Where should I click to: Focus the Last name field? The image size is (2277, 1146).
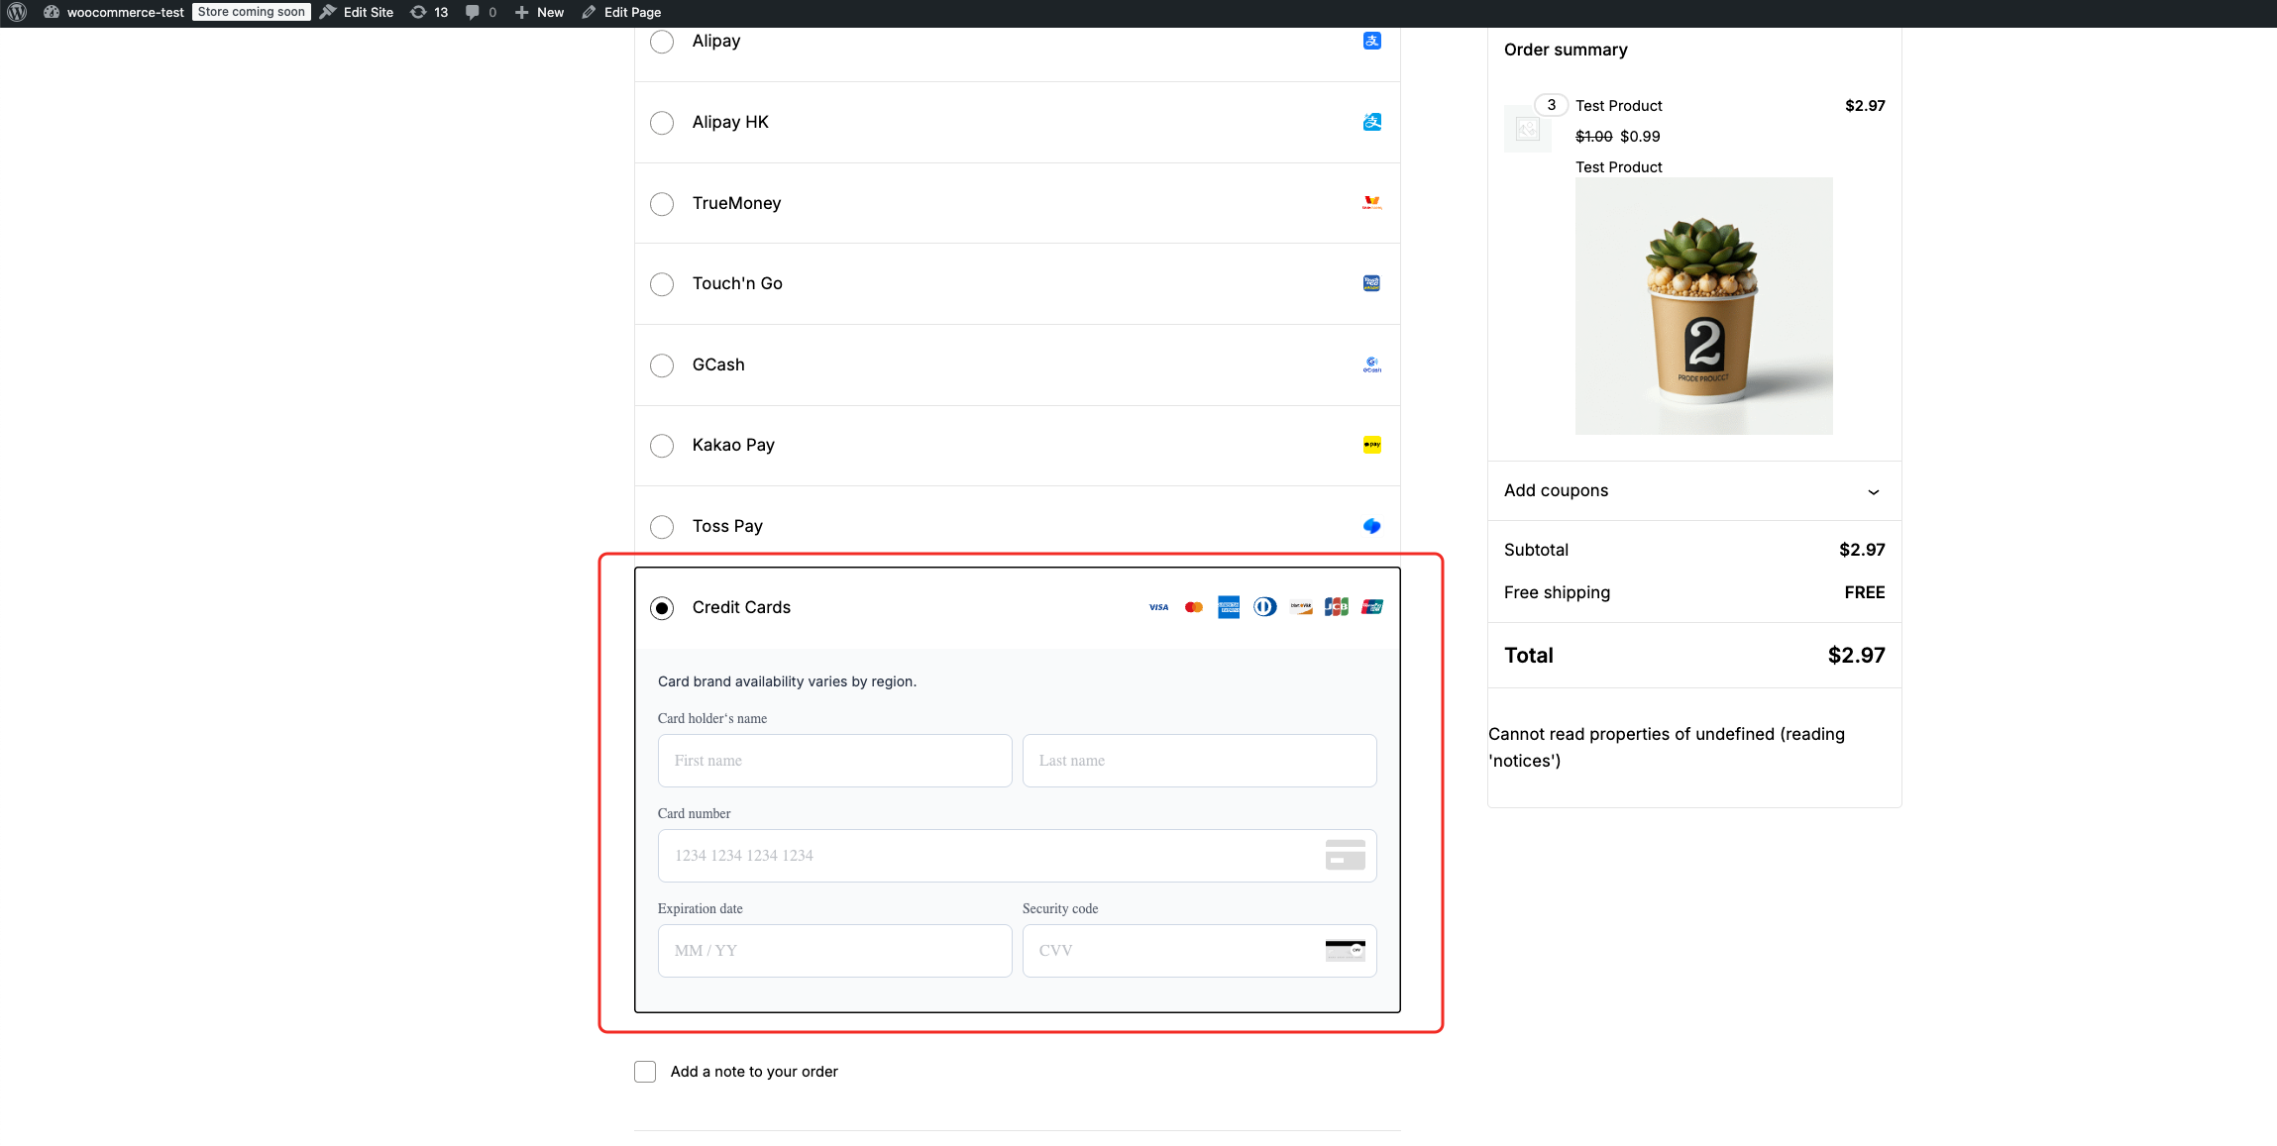point(1200,761)
